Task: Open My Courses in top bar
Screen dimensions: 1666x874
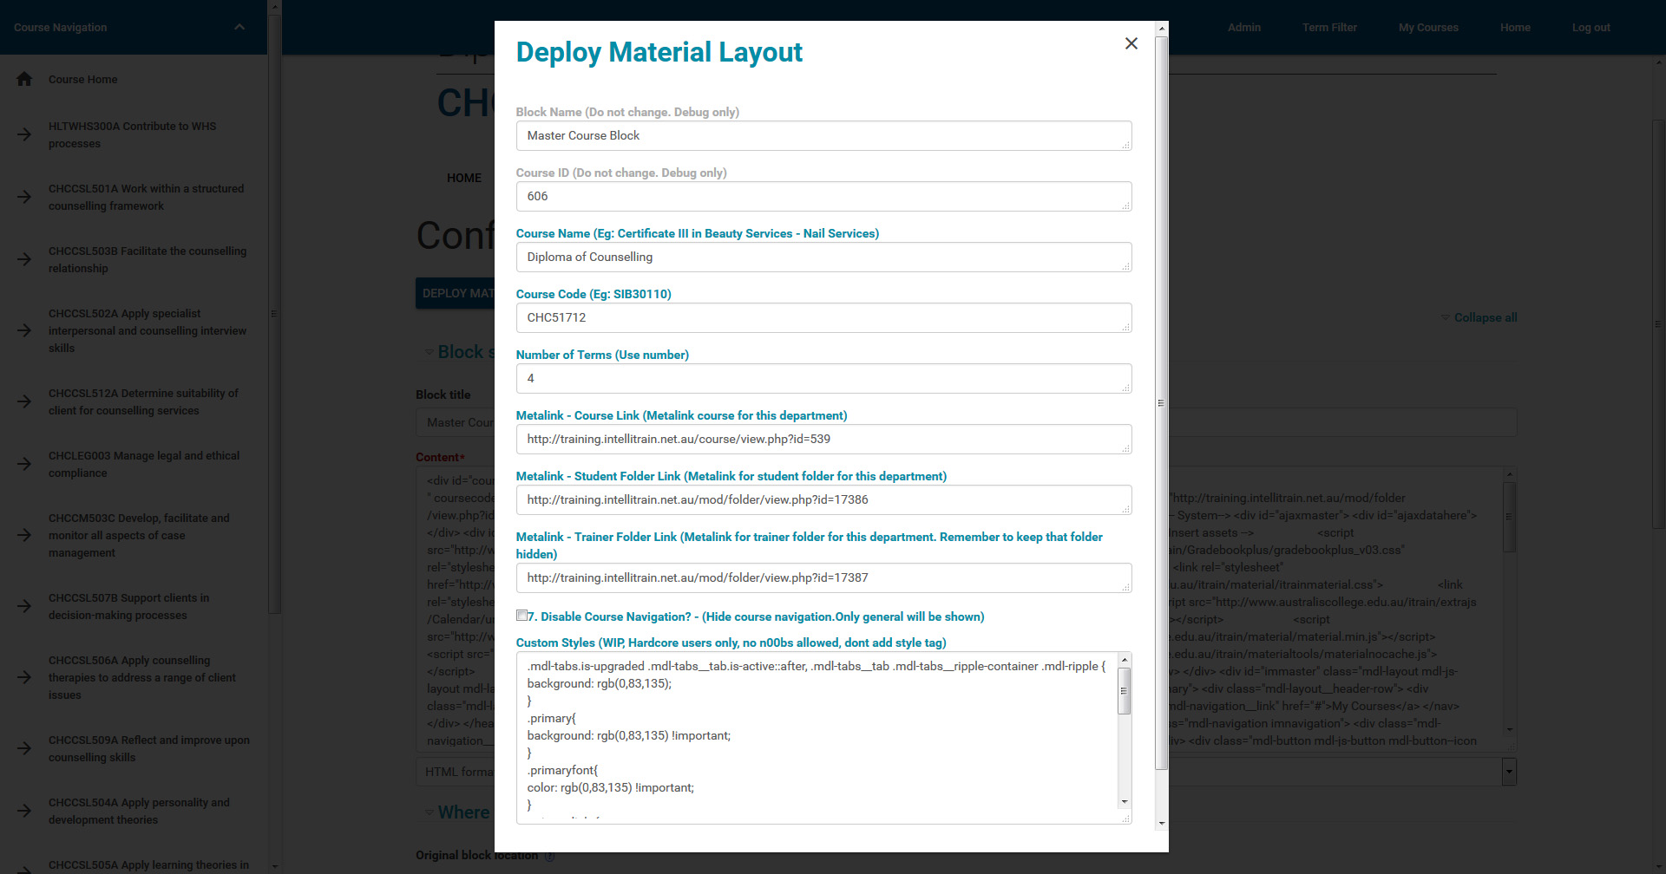Action: coord(1428,27)
